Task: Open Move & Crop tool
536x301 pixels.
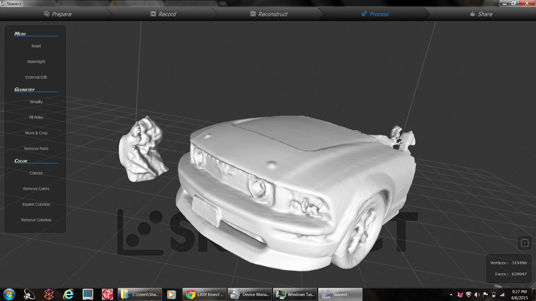Action: (36, 133)
